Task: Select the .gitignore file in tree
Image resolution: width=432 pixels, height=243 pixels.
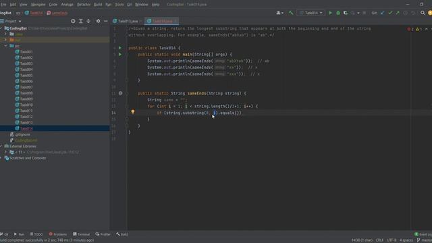Action: click(22, 134)
